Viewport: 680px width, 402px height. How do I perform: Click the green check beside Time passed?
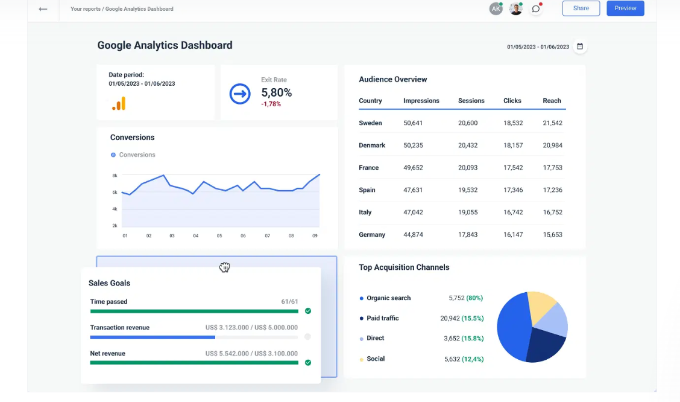(307, 310)
